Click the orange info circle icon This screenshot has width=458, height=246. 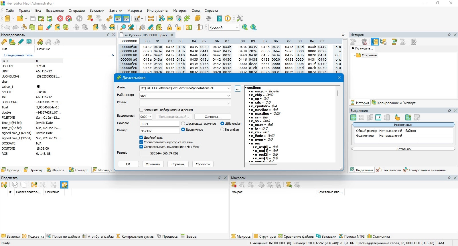pos(228,19)
